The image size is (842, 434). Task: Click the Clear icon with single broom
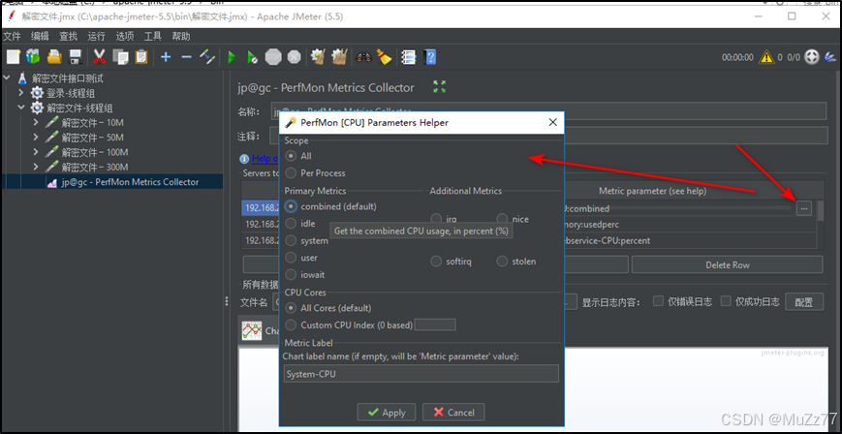coord(319,57)
